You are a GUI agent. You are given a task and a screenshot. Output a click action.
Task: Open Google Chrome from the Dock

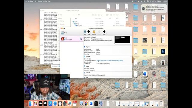pos(86,103)
